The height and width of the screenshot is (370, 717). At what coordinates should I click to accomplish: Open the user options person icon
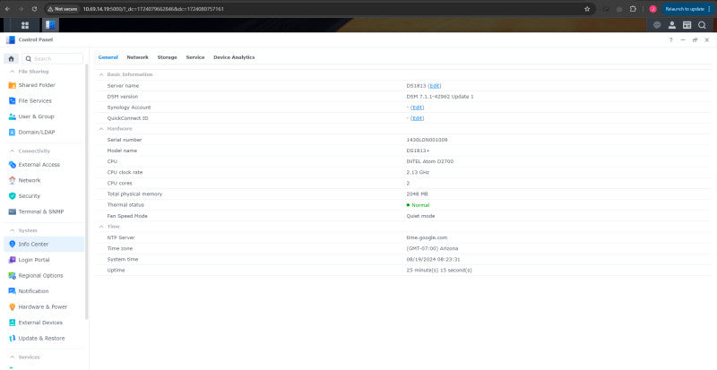coord(672,25)
